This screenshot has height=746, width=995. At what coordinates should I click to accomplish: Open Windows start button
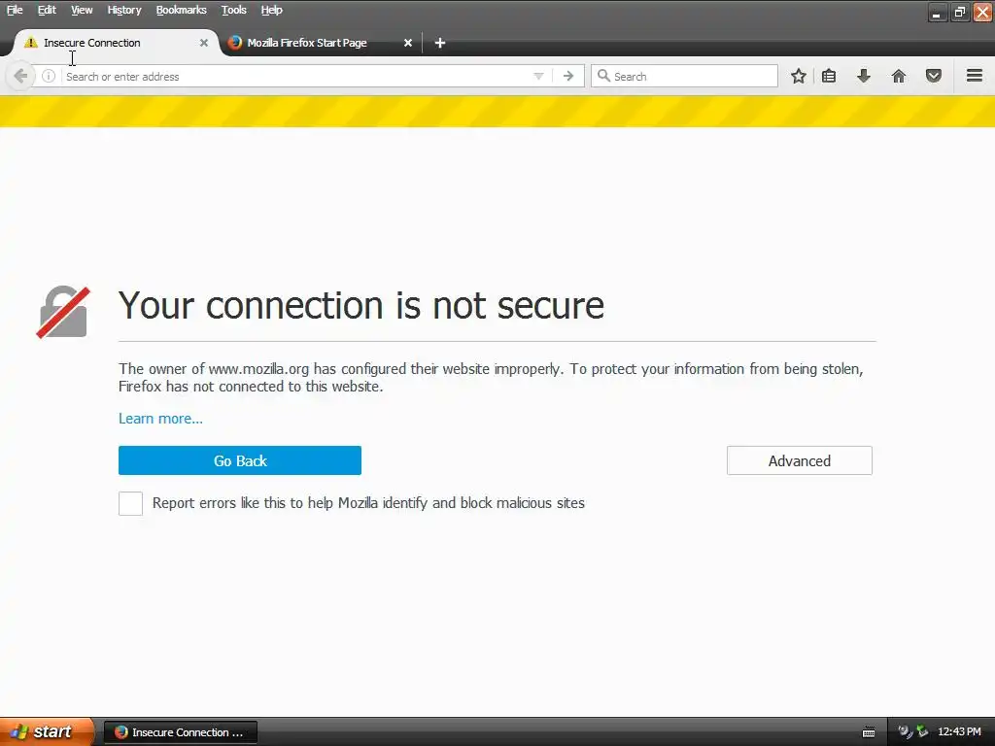[x=47, y=732]
